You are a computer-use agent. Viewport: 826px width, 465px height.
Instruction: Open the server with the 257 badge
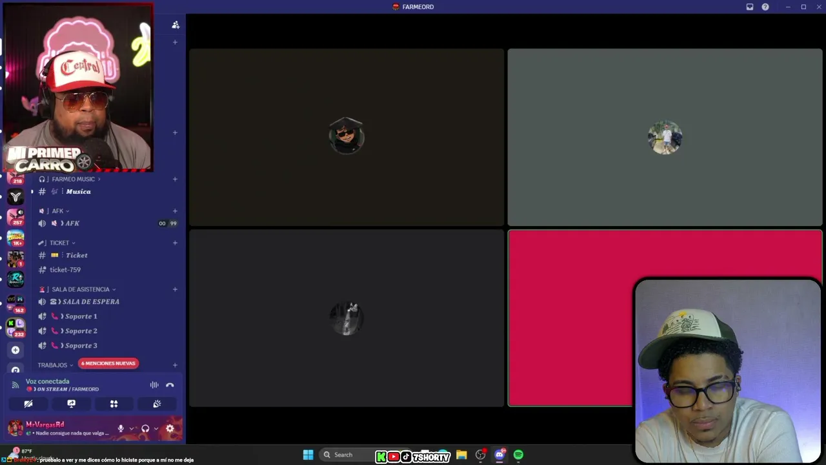click(15, 217)
